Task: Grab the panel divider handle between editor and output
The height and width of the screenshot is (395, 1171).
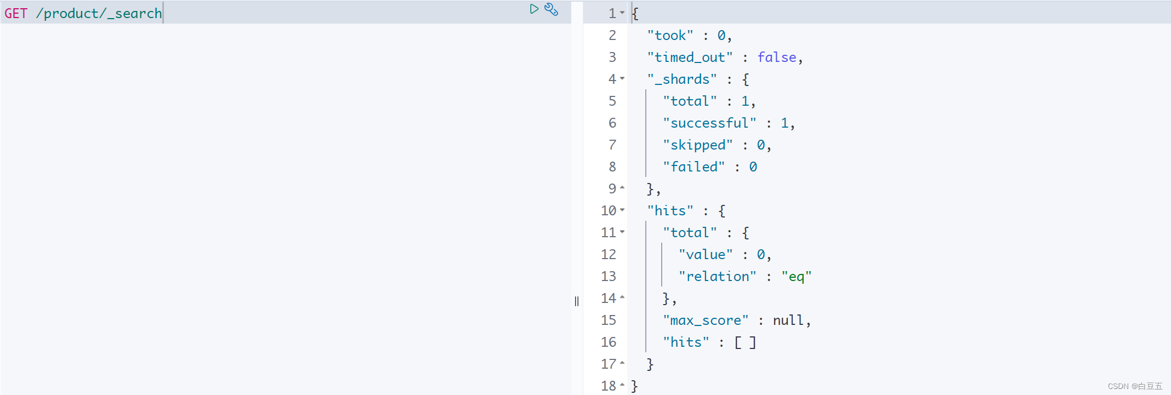Action: click(577, 301)
